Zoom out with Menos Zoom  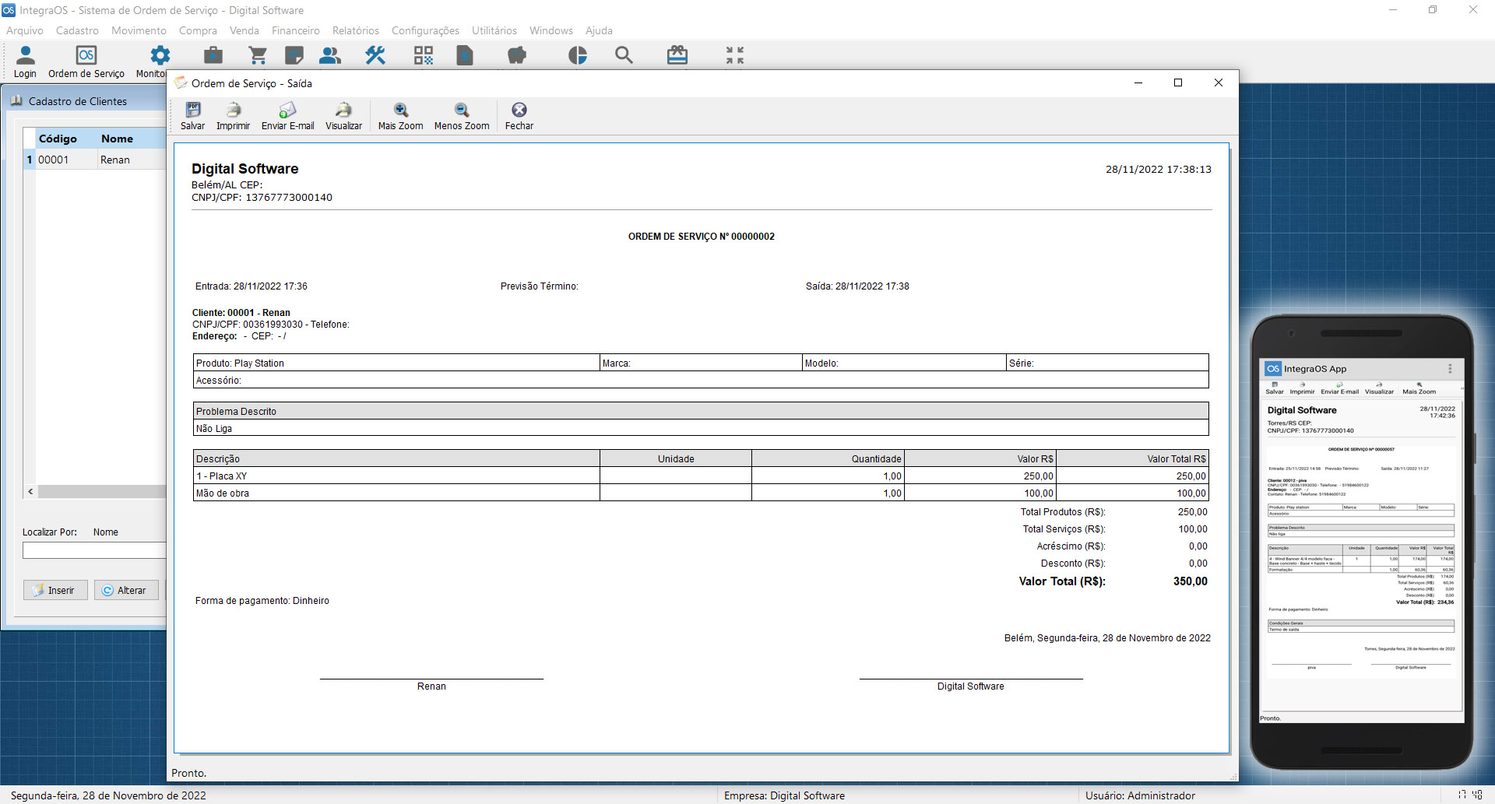coord(462,116)
